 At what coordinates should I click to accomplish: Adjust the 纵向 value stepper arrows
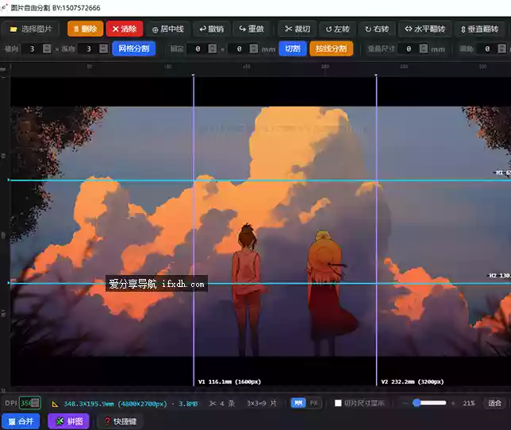point(104,49)
